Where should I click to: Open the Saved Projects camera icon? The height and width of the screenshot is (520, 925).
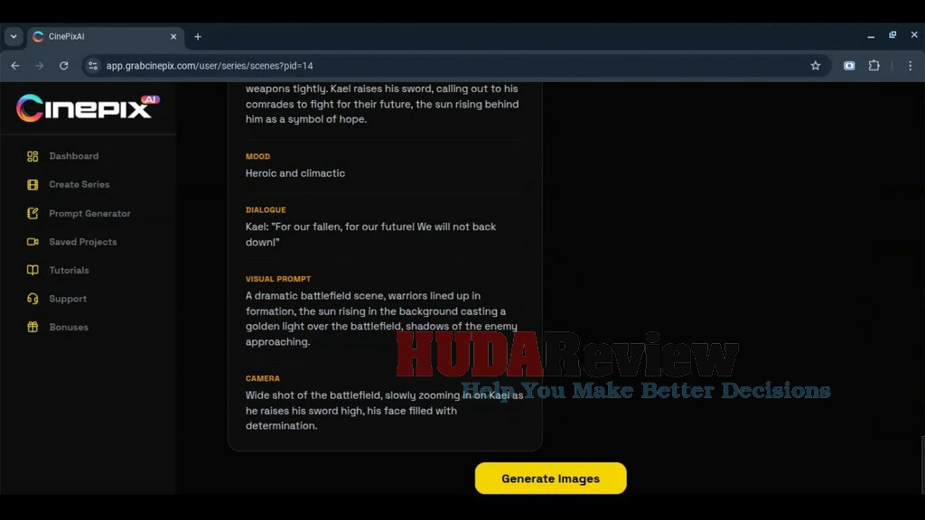pyautogui.click(x=33, y=242)
